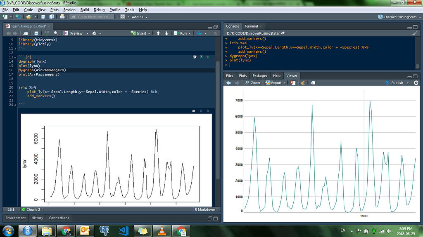
Task: Open DiscoverRusingStats project dropdown
Action: 420,17
